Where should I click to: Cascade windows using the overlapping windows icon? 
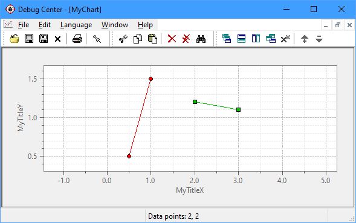(227, 39)
